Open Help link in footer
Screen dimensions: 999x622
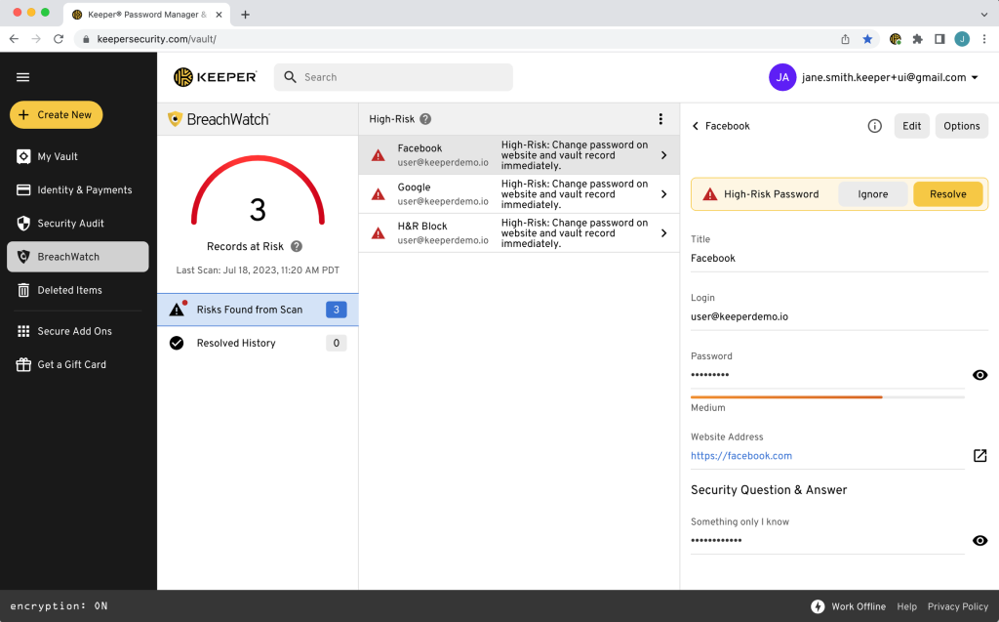coord(906,606)
